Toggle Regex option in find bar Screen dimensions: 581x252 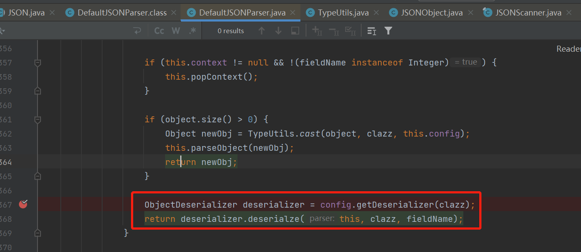tap(192, 31)
